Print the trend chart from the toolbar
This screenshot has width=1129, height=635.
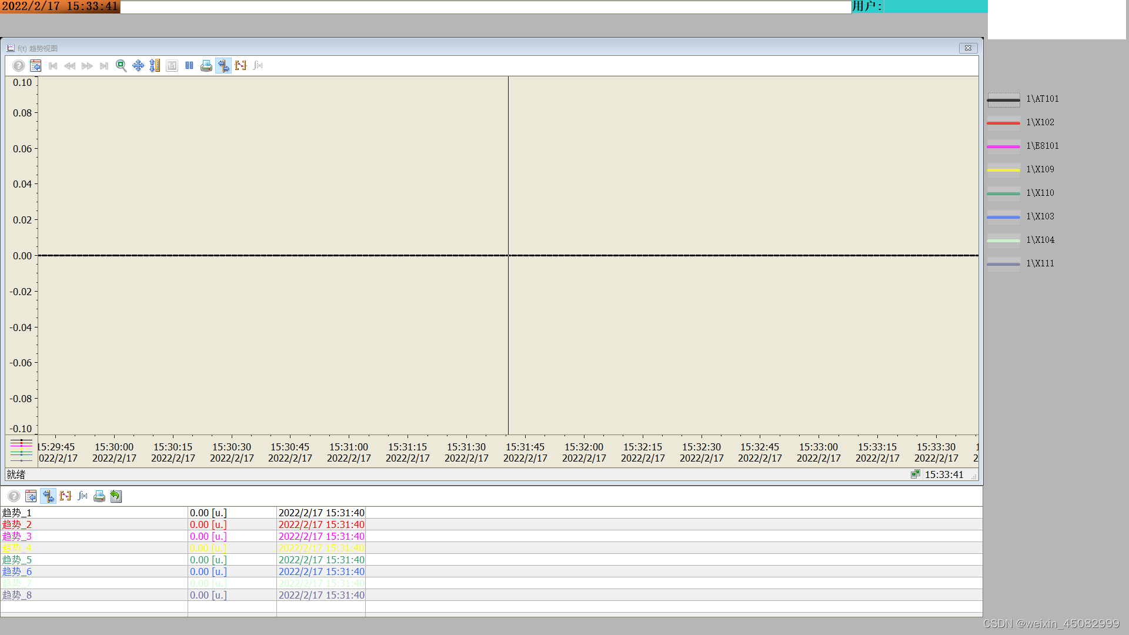(x=206, y=66)
